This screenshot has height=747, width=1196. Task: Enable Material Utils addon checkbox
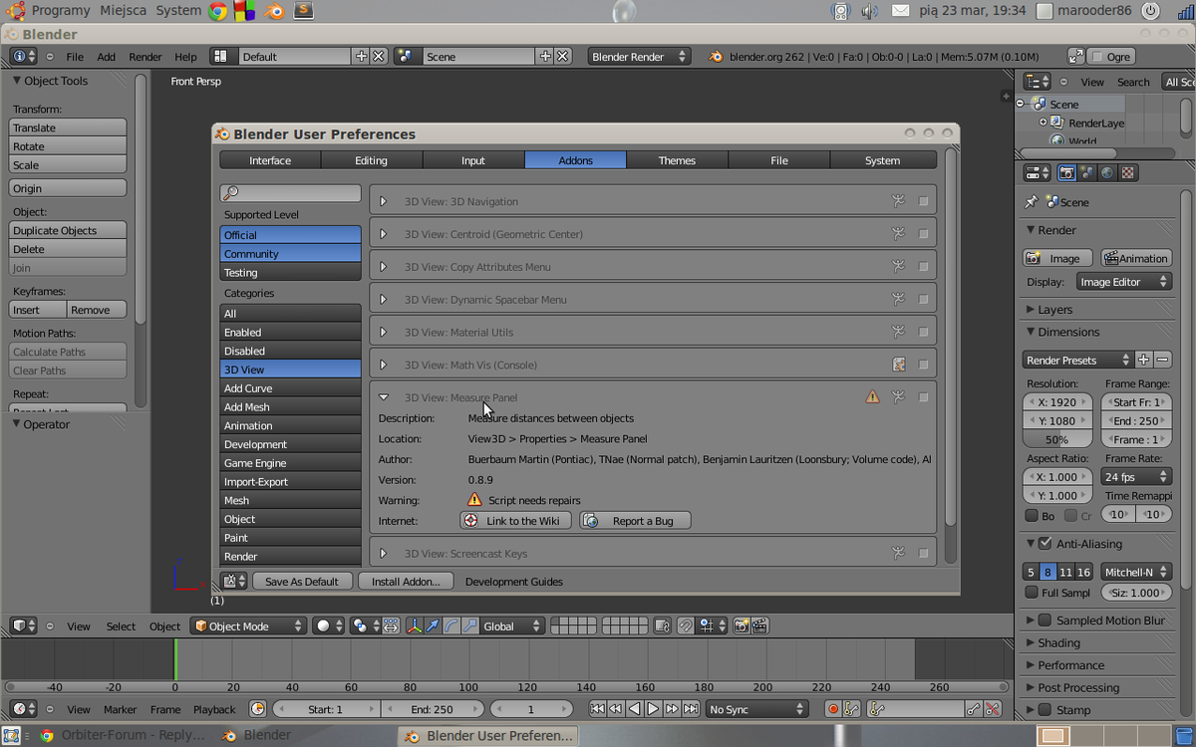coord(923,332)
